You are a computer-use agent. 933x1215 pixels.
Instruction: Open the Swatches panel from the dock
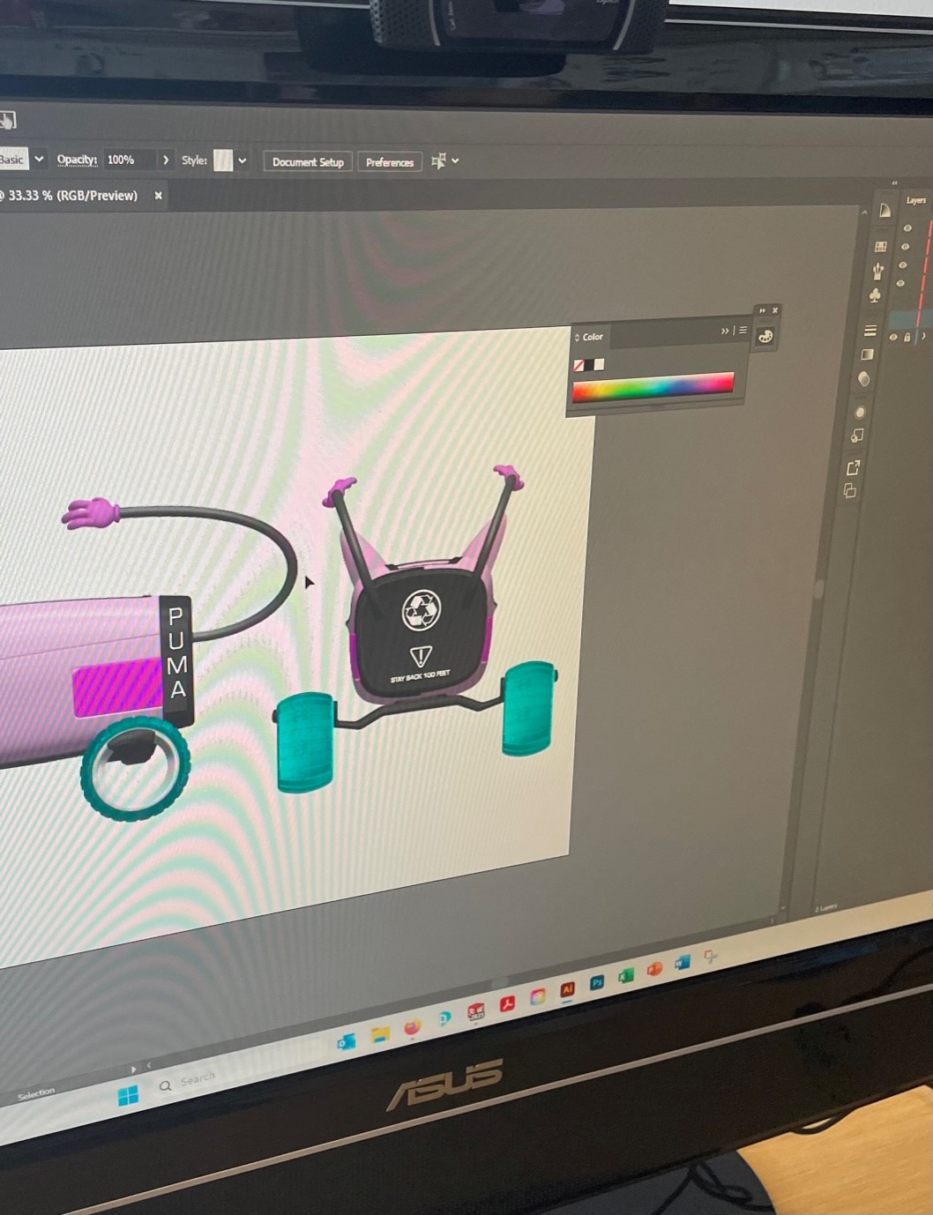(880, 247)
